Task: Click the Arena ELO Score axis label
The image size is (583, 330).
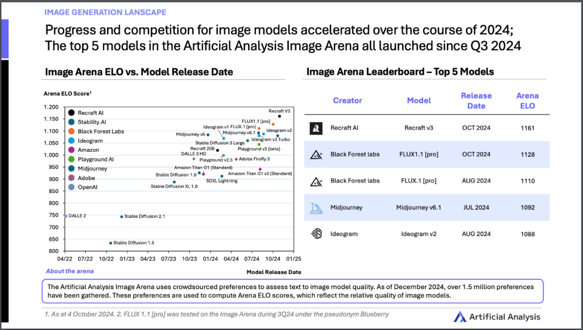Action: [x=67, y=93]
